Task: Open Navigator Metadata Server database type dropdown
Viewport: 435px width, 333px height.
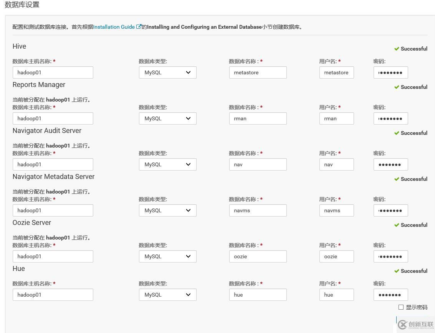Action: point(167,210)
